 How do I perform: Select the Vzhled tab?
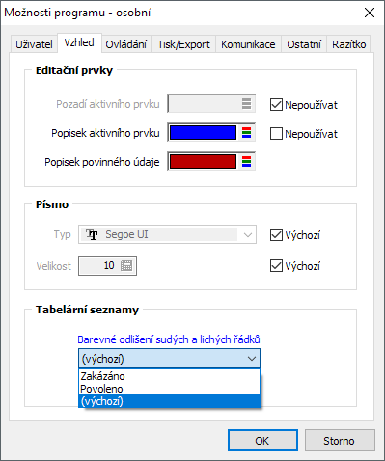[x=79, y=42]
